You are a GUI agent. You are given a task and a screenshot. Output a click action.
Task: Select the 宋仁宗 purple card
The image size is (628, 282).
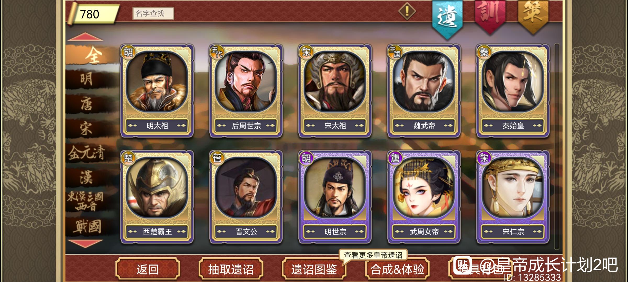[x=513, y=197]
